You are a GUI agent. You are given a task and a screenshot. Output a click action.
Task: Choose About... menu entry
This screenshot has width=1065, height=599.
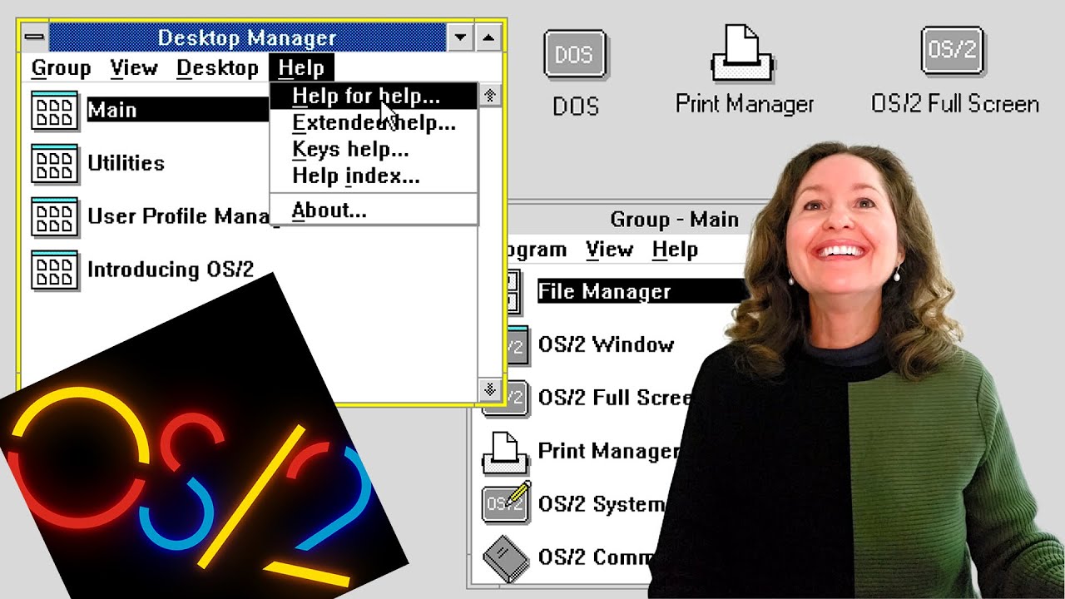coord(374,210)
